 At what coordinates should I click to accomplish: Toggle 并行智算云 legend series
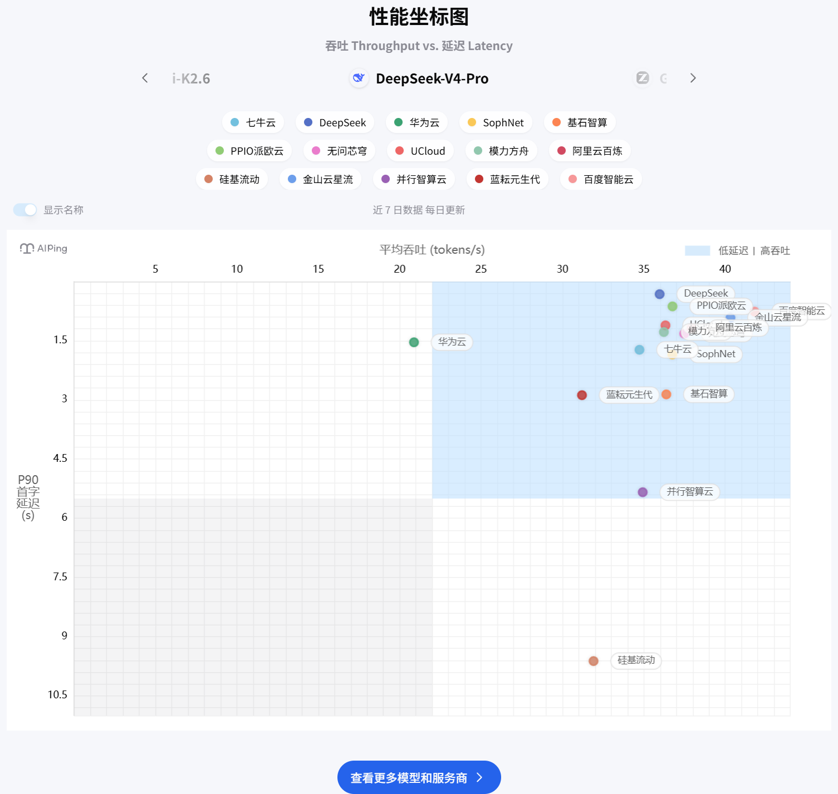pyautogui.click(x=414, y=179)
